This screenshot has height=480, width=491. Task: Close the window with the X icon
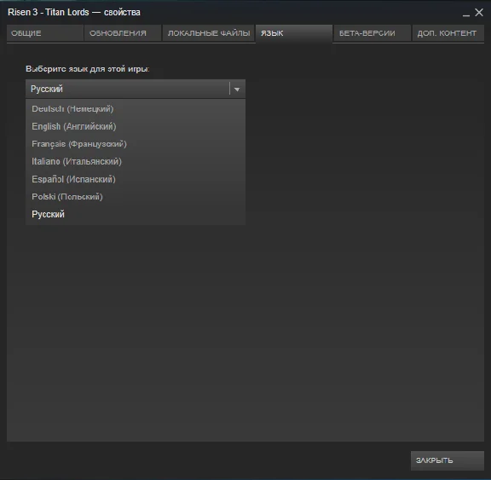pyautogui.click(x=479, y=13)
